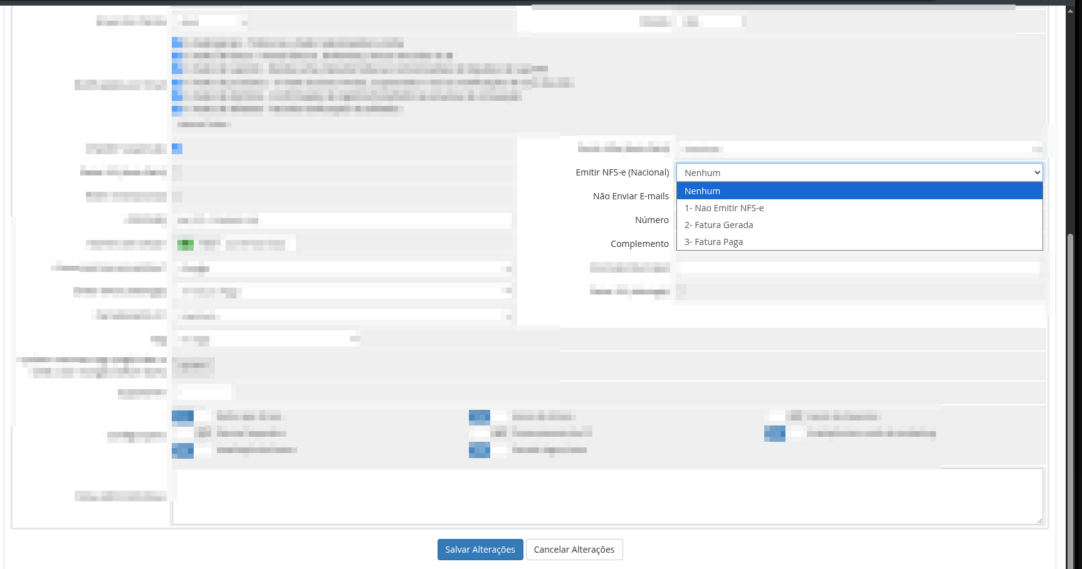1082x569 pixels.
Task: Click inside the large empty textarea at the bottom
Action: click(607, 496)
